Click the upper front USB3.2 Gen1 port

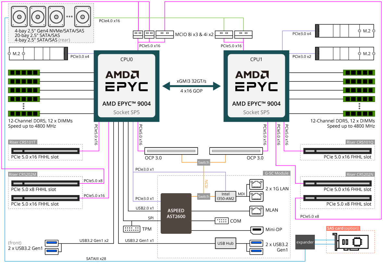51,242
